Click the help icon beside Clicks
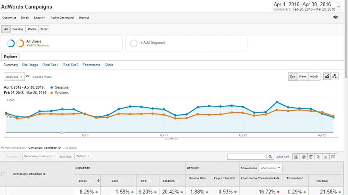Screen dimensions: 348x195 pyautogui.click(x=90, y=181)
